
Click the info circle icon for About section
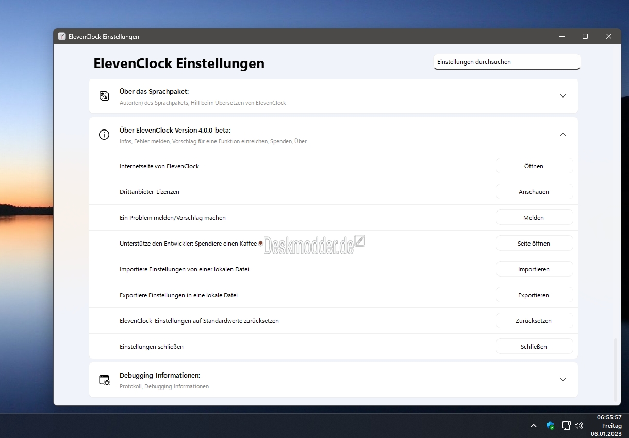coord(104,135)
